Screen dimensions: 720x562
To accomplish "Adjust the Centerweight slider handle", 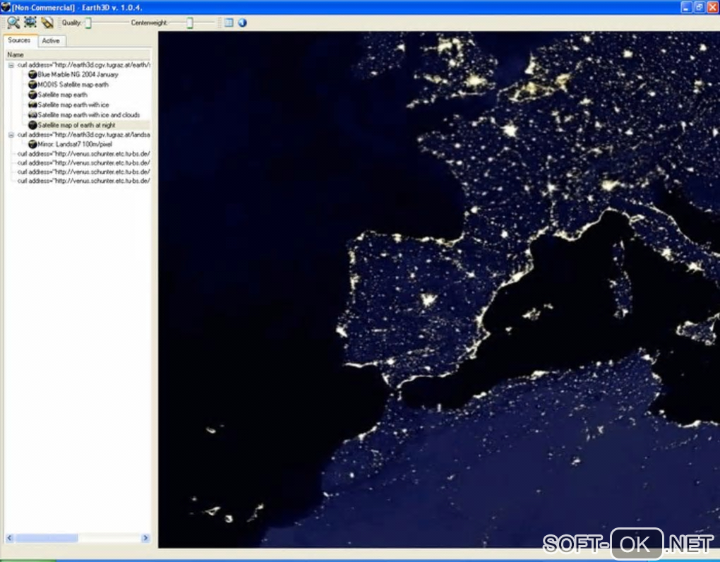I will point(190,23).
